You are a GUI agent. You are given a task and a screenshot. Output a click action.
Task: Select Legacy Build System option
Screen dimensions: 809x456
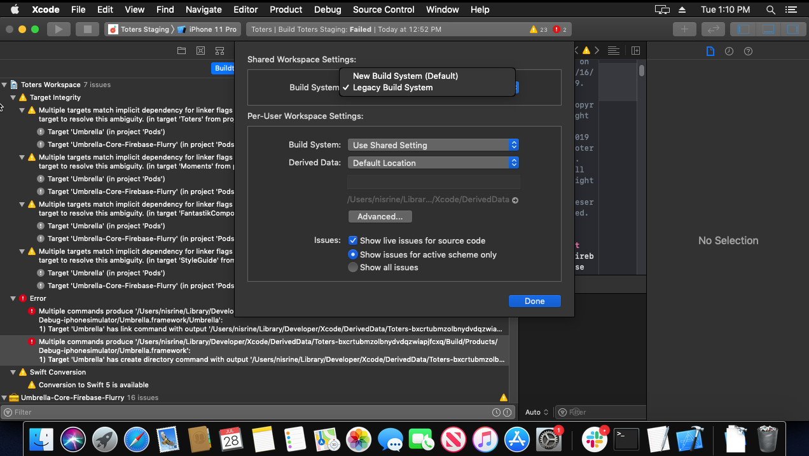pyautogui.click(x=392, y=87)
